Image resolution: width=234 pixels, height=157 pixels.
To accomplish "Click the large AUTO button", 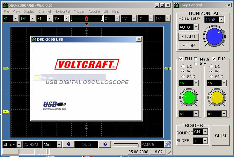I will [x=220, y=135].
